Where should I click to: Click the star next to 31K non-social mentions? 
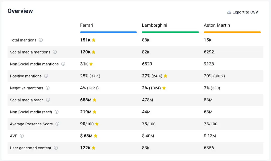pyautogui.click(x=91, y=64)
